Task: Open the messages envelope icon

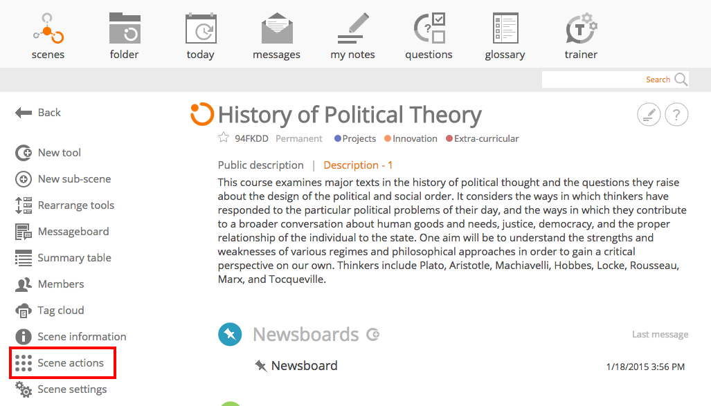Action: tap(277, 28)
